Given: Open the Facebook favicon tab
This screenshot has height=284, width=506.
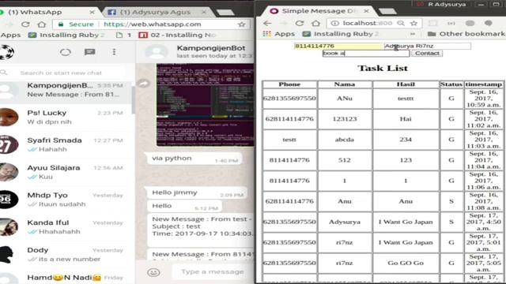Looking at the screenshot, I should pyautogui.click(x=111, y=13).
